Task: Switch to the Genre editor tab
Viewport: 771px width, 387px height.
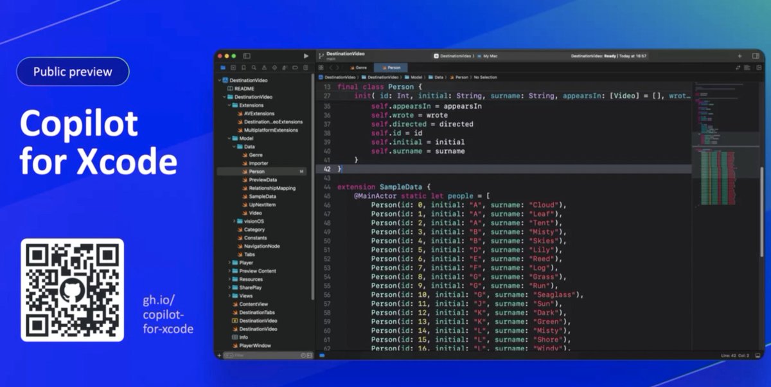Action: [x=359, y=67]
